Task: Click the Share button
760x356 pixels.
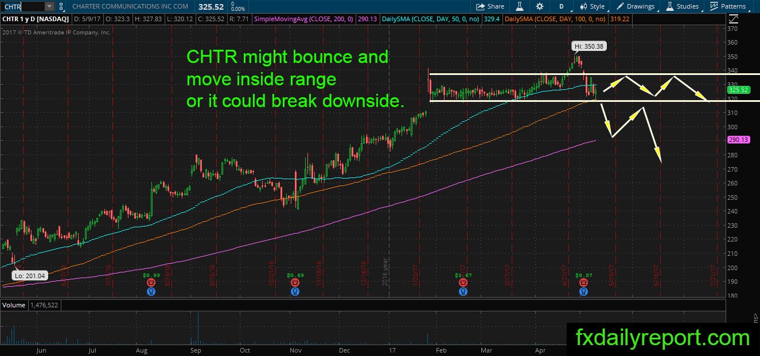Action: coord(490,6)
